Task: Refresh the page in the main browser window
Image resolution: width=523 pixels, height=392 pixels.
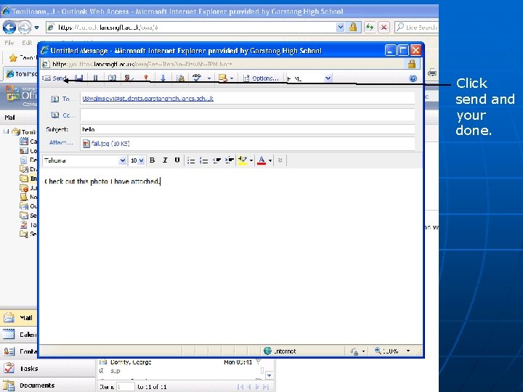Action: [x=370, y=28]
